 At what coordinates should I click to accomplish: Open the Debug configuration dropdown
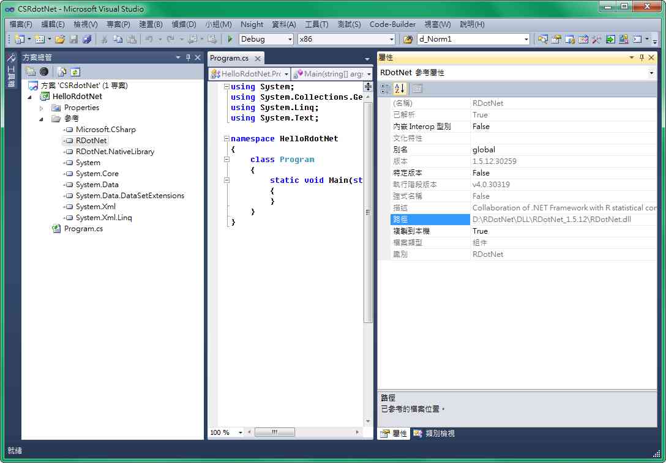pos(290,39)
